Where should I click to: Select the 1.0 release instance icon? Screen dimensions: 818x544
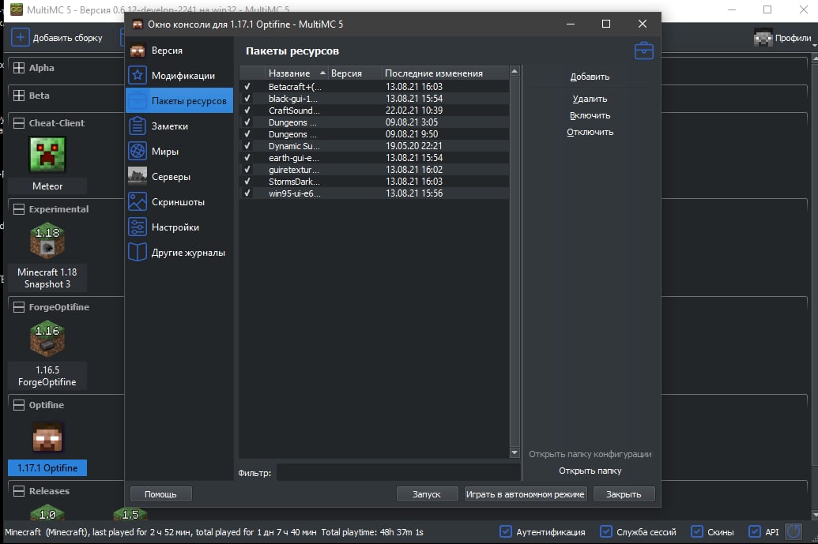(x=47, y=512)
